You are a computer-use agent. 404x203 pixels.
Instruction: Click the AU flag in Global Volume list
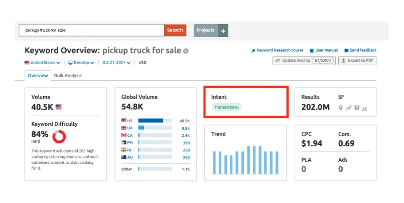click(123, 157)
